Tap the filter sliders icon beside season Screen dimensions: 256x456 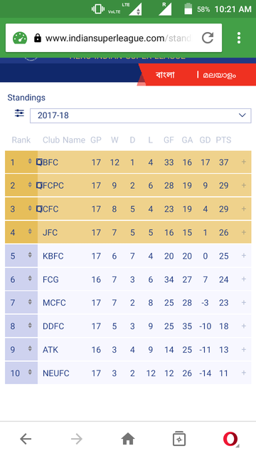pos(19,113)
